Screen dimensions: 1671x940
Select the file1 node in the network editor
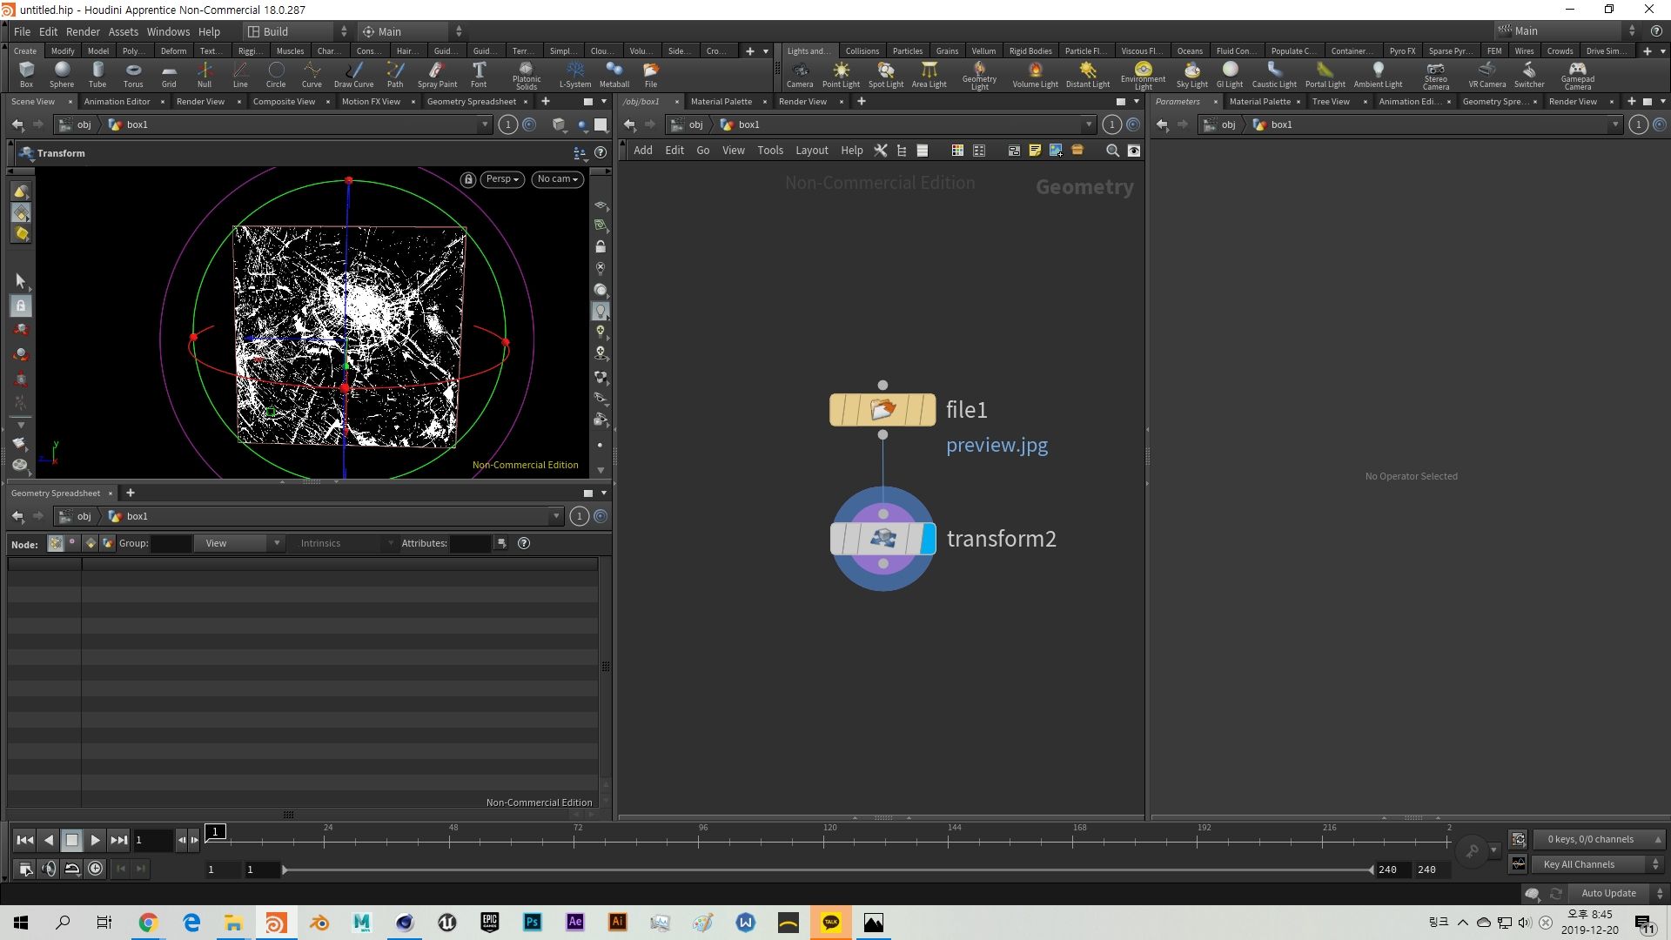[882, 409]
